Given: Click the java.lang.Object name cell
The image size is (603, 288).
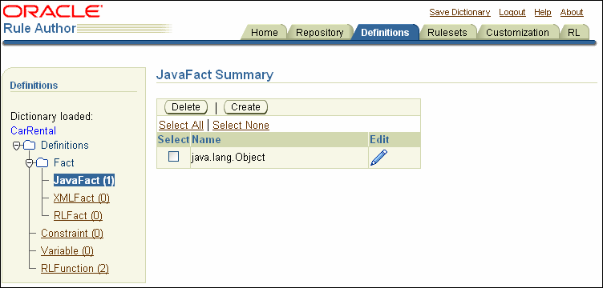Looking at the screenshot, I should point(279,158).
